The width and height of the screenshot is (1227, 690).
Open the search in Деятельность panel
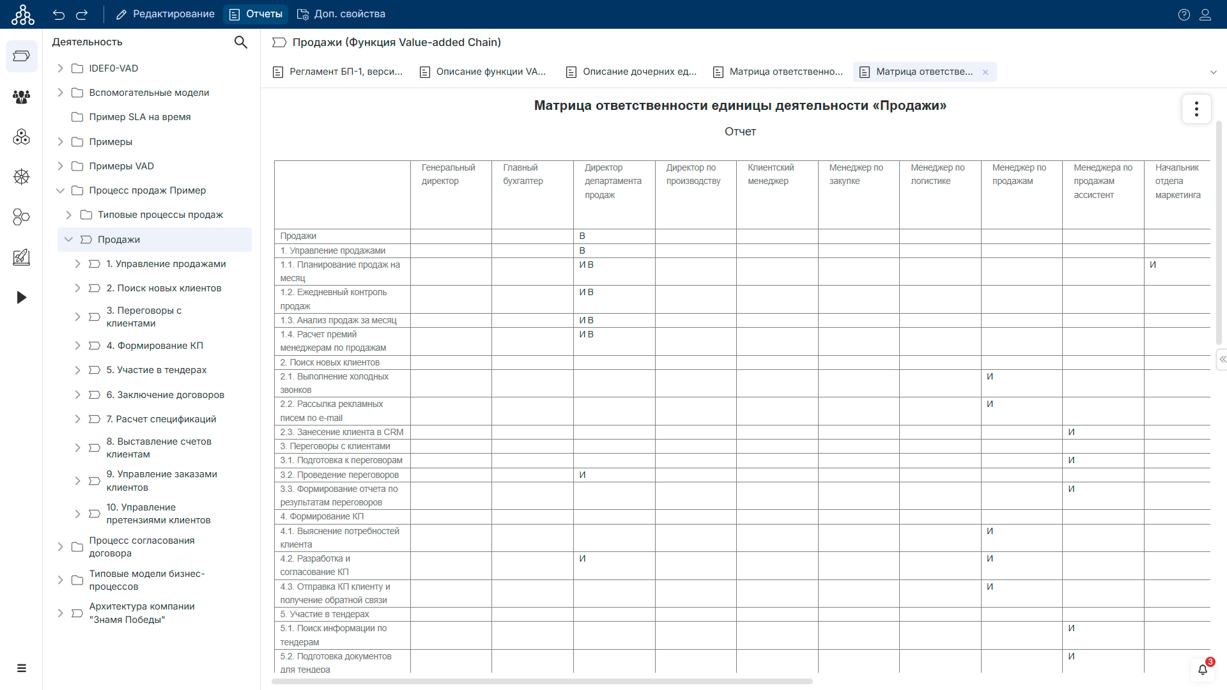240,42
